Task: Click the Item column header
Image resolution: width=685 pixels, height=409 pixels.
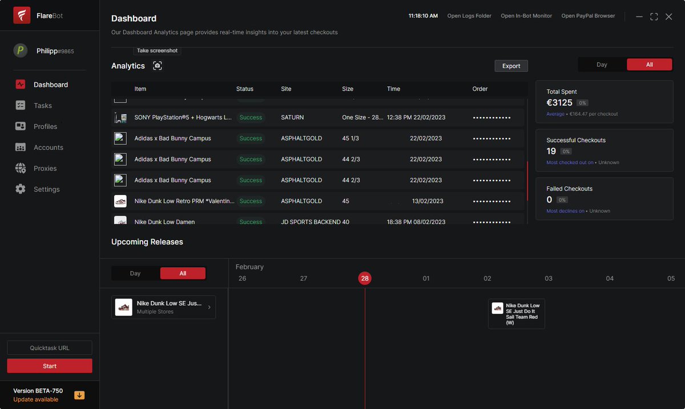Action: [140, 89]
